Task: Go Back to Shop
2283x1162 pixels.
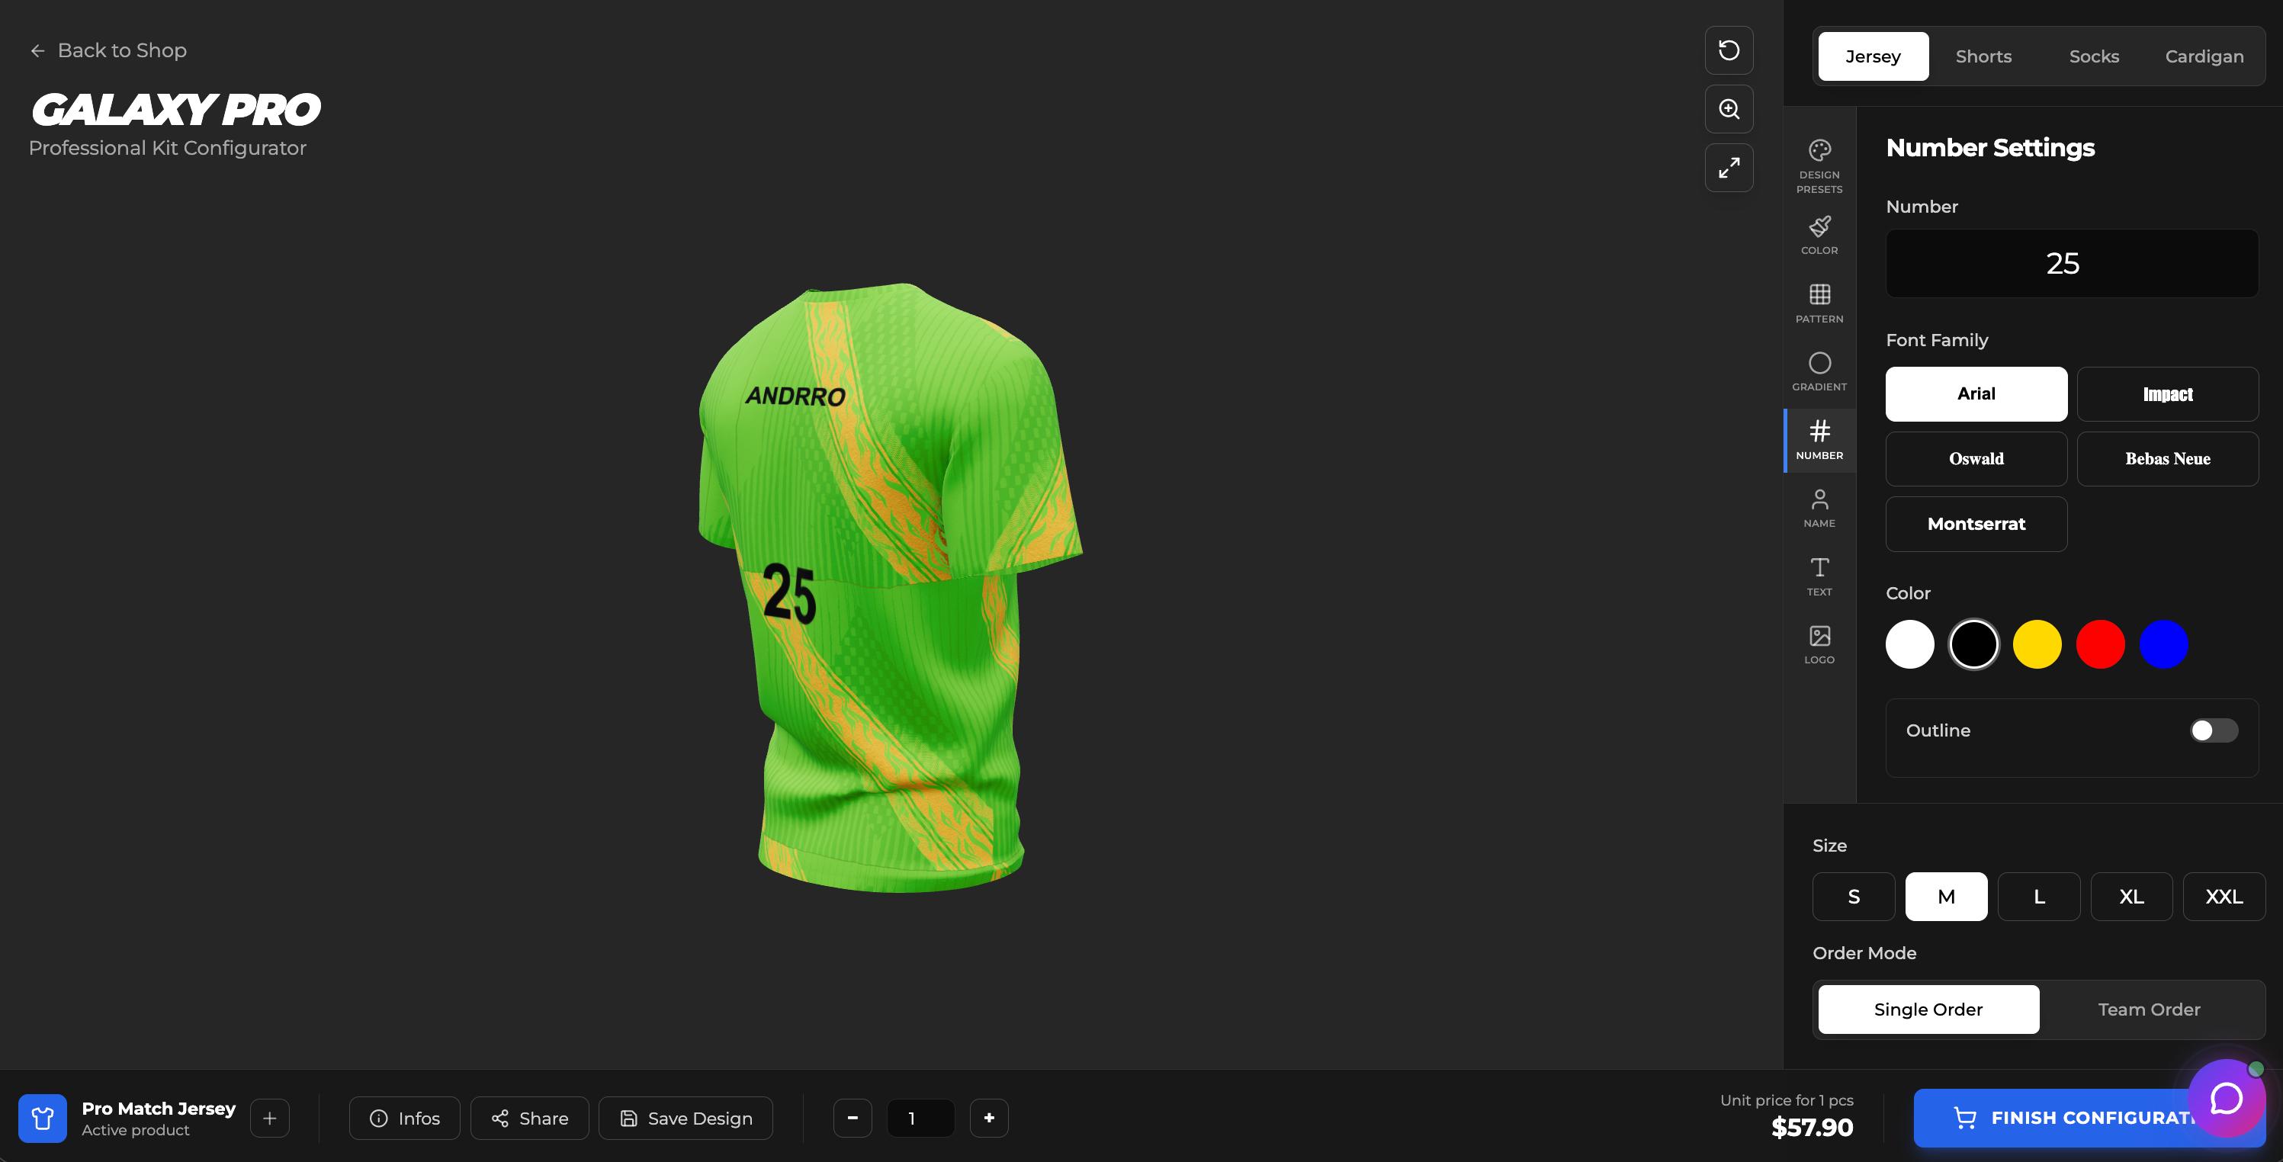Action: click(x=108, y=50)
